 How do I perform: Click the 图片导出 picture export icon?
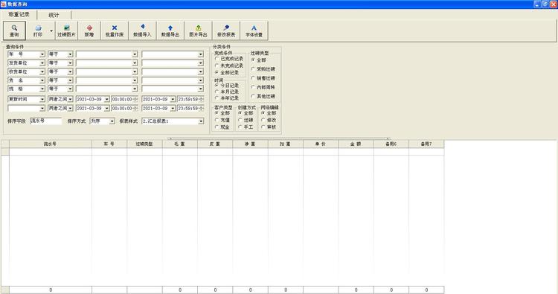pos(198,28)
